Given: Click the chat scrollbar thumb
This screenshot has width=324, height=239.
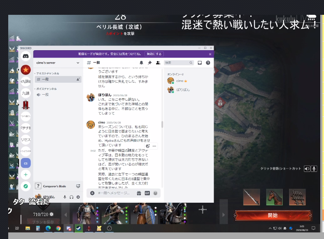Looking at the screenshot, I should 162,125.
